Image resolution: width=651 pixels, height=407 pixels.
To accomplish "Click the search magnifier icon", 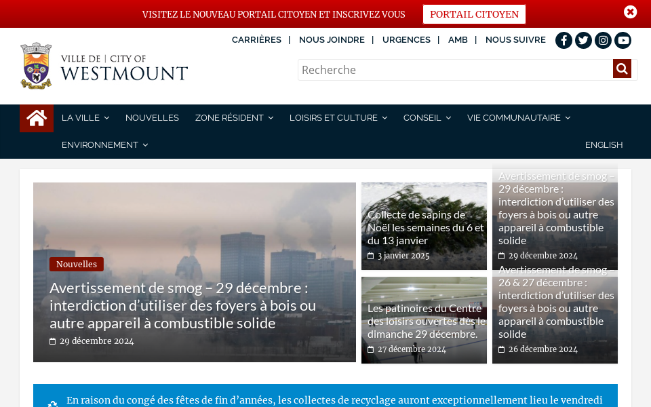I will [x=622, y=68].
